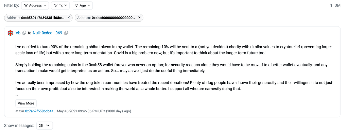Click the funnel icon in Age filter
This screenshot has height=130, width=348.
tap(76, 5)
